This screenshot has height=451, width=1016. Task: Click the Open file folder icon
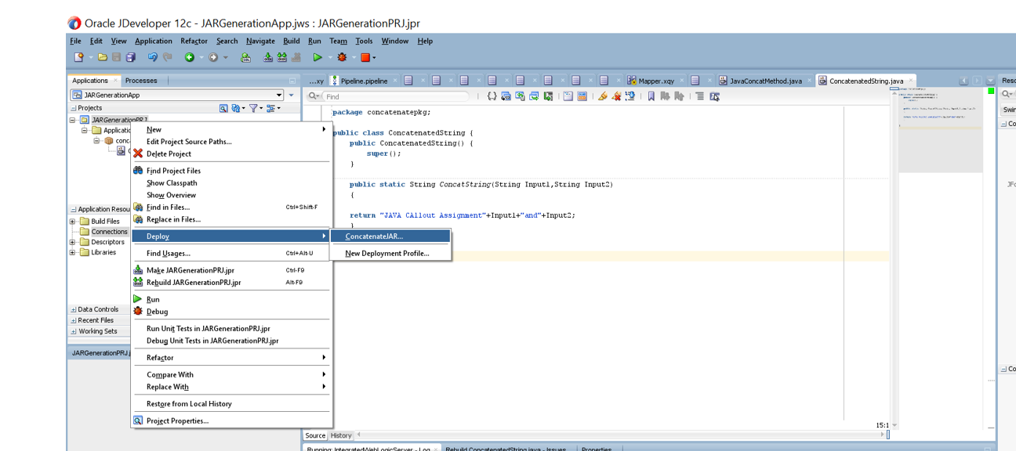click(102, 57)
